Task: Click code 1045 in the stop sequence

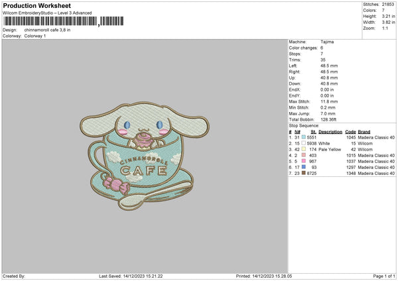Action: [351, 137]
